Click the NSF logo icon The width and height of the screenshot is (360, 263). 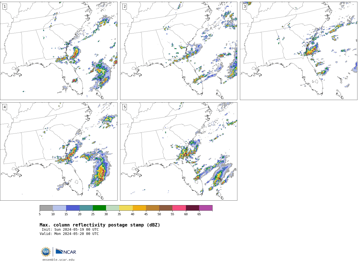click(x=46, y=252)
